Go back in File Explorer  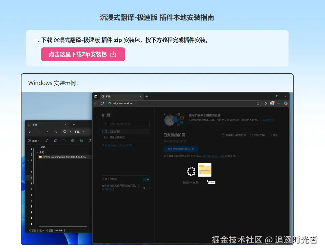(30, 132)
